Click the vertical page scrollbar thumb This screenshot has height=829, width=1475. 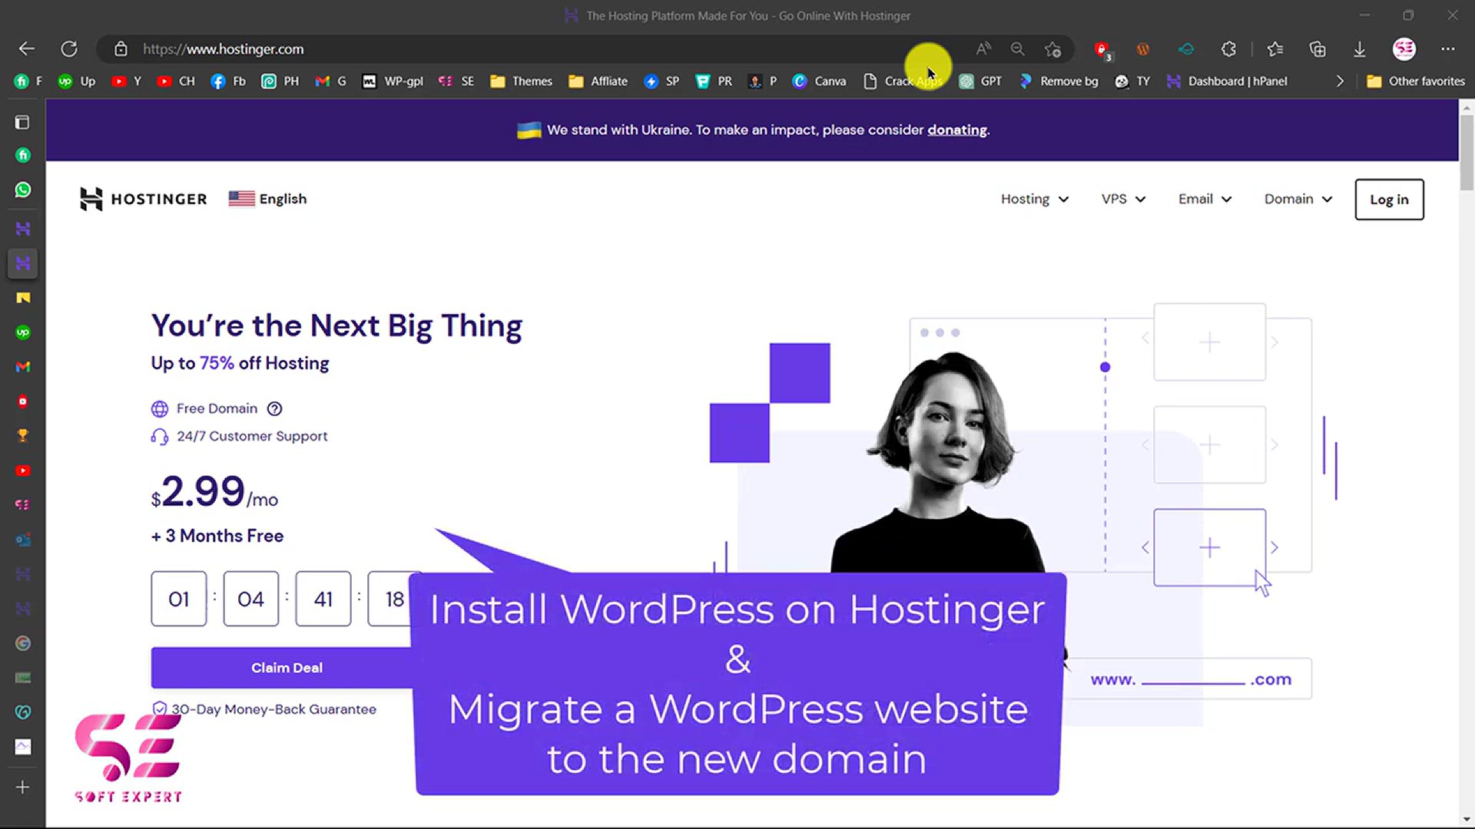(1467, 152)
